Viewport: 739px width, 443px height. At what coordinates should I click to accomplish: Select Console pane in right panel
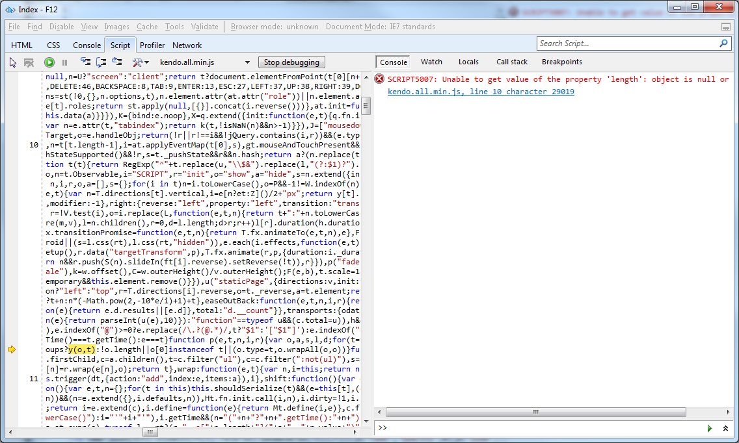click(x=393, y=62)
